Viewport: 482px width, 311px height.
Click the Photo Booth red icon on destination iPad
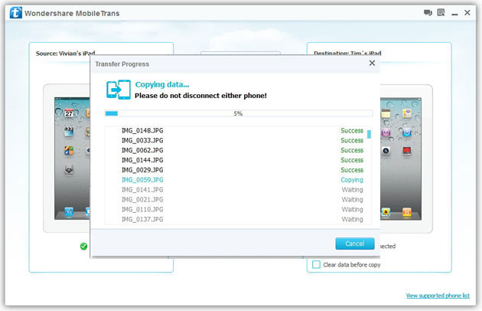(407, 151)
